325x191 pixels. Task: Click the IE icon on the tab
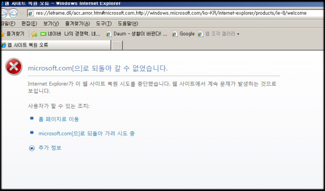pos(3,45)
